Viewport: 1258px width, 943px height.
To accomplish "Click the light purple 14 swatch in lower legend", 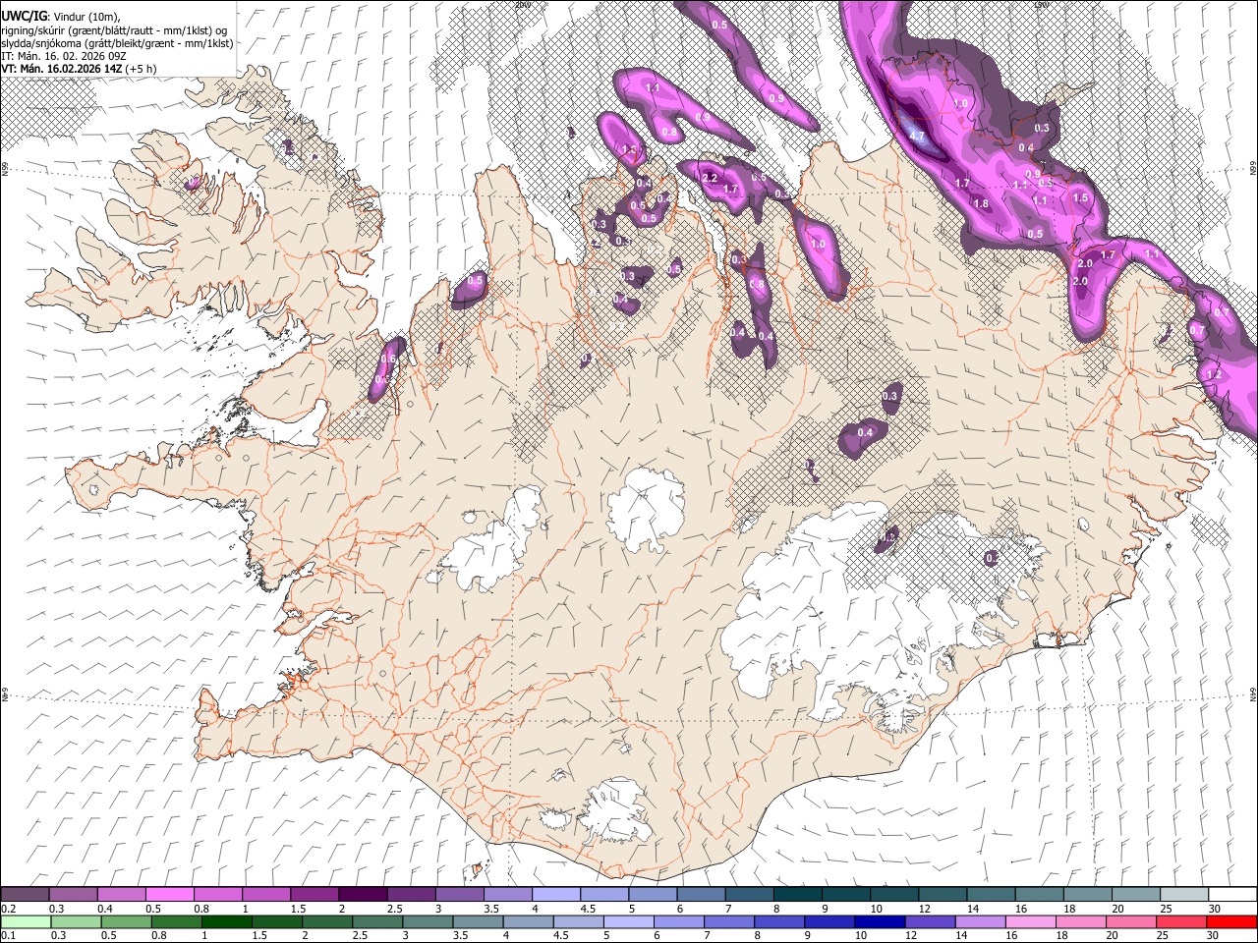I will [x=980, y=921].
